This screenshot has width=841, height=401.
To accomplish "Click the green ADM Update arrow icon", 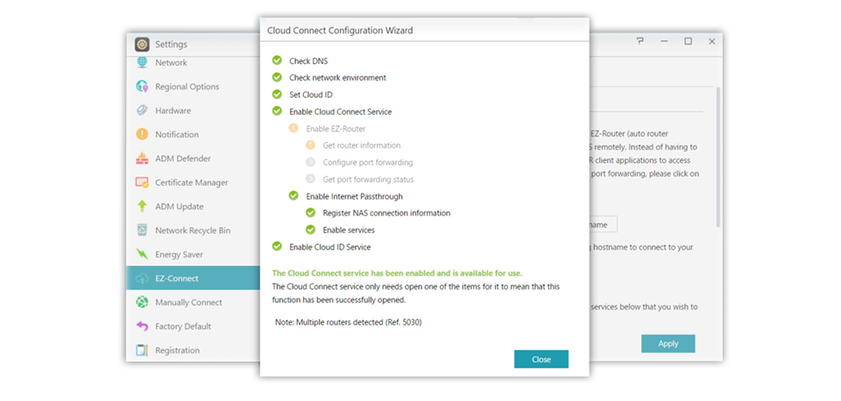I will pos(142,206).
